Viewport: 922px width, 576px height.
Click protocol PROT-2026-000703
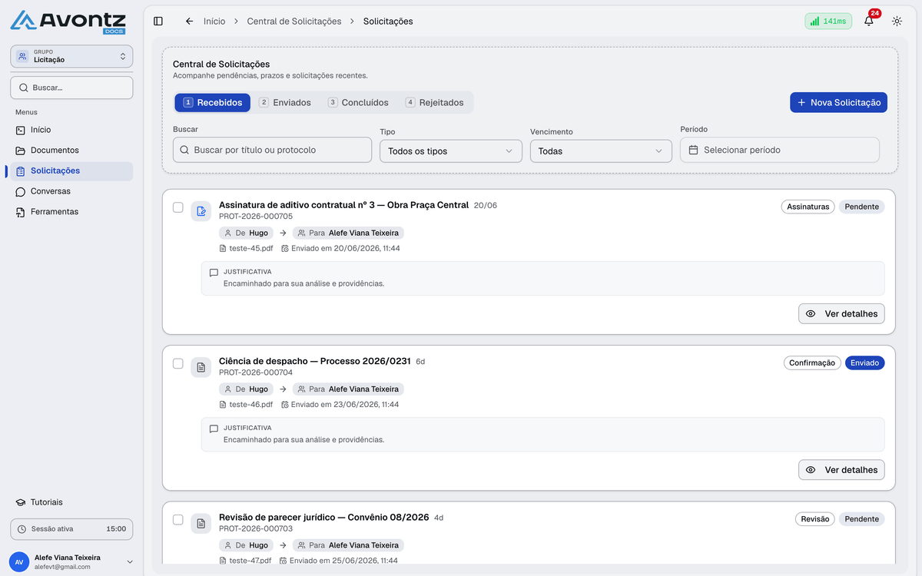tap(256, 528)
